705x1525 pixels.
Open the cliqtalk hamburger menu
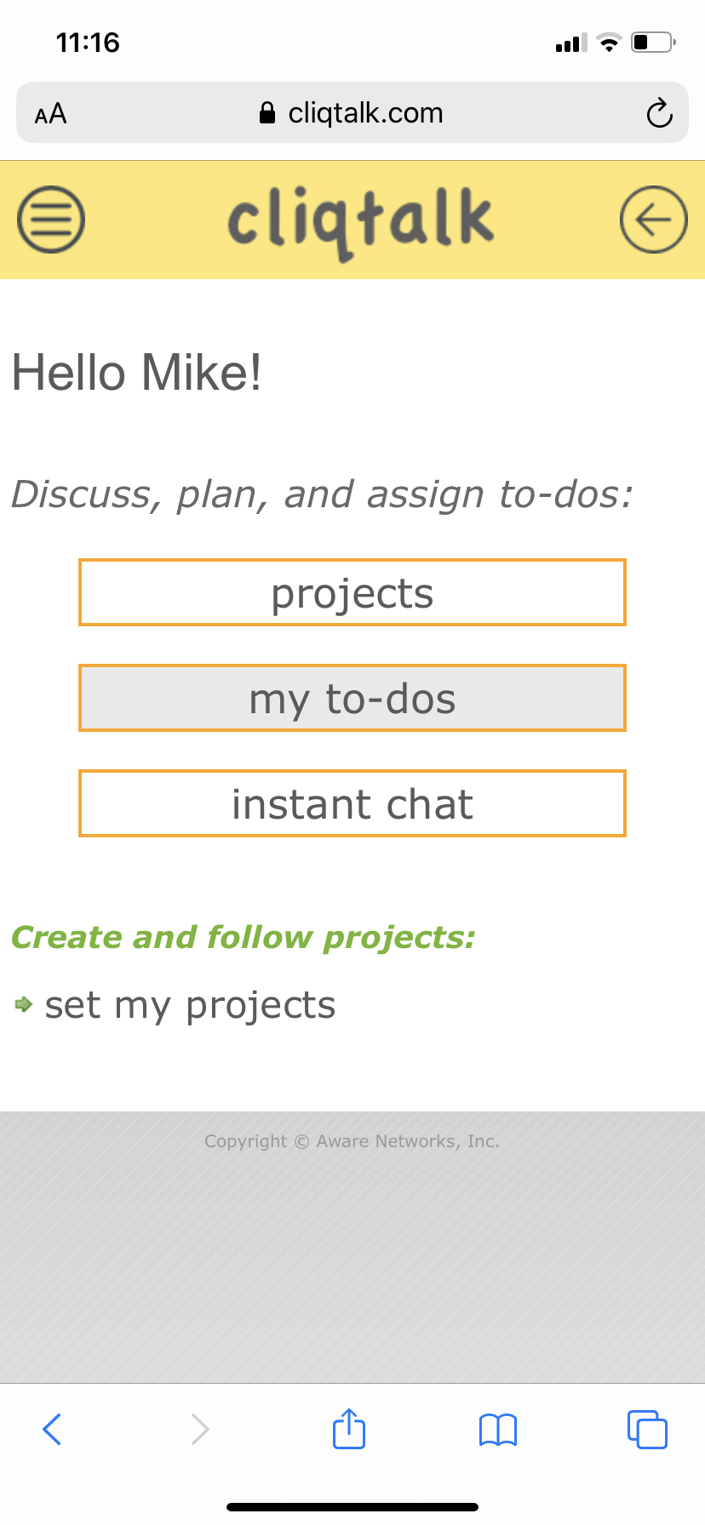tap(51, 220)
